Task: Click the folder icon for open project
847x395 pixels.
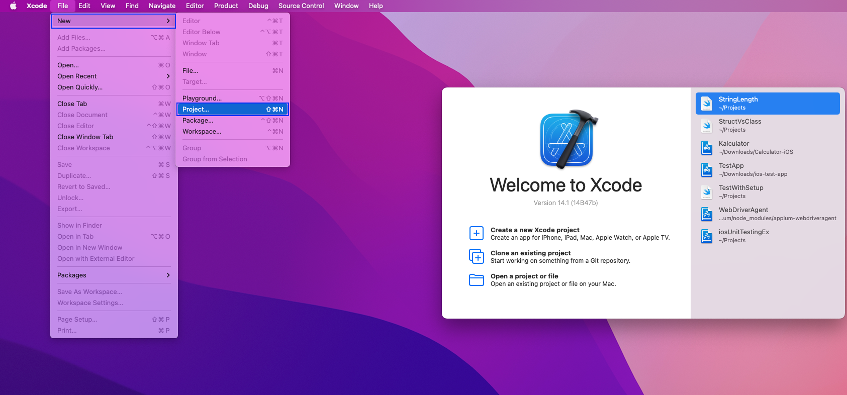Action: coord(476,279)
